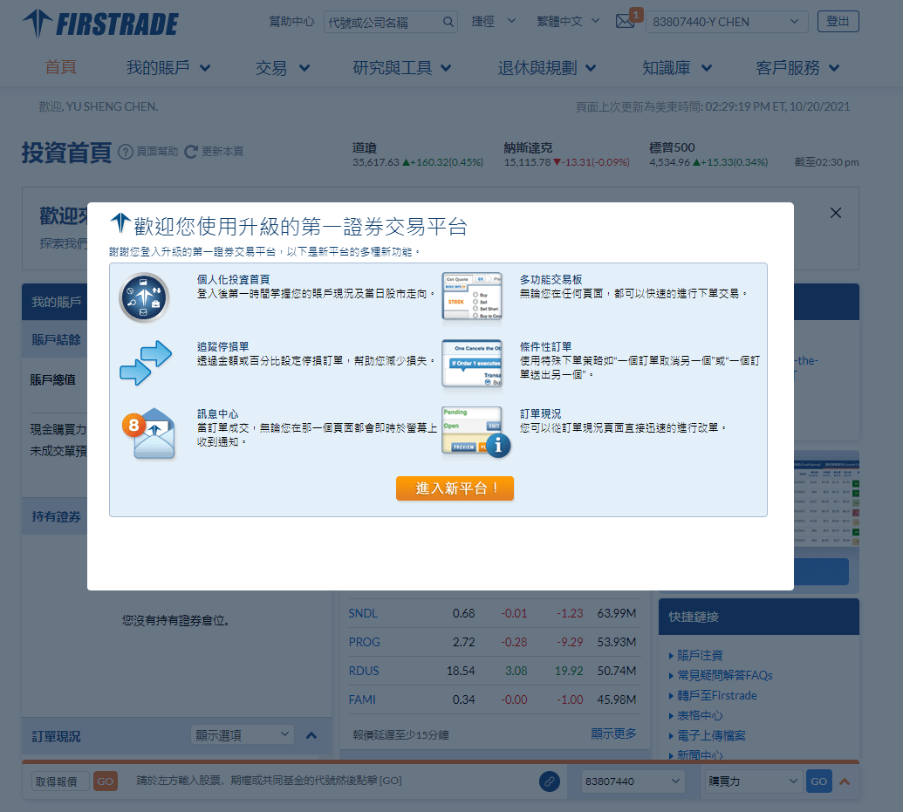Click the orange GO quote button
This screenshot has width=903, height=812.
[x=106, y=781]
